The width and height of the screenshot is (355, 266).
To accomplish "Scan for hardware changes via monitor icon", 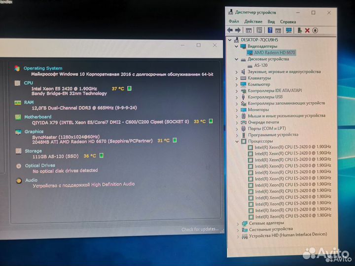I will [288, 31].
